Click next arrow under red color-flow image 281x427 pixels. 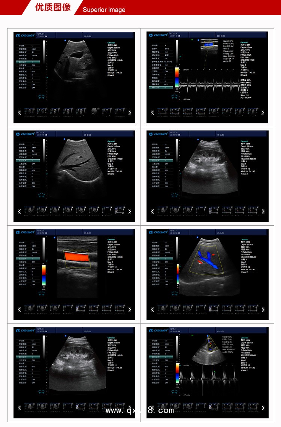coord(130,310)
